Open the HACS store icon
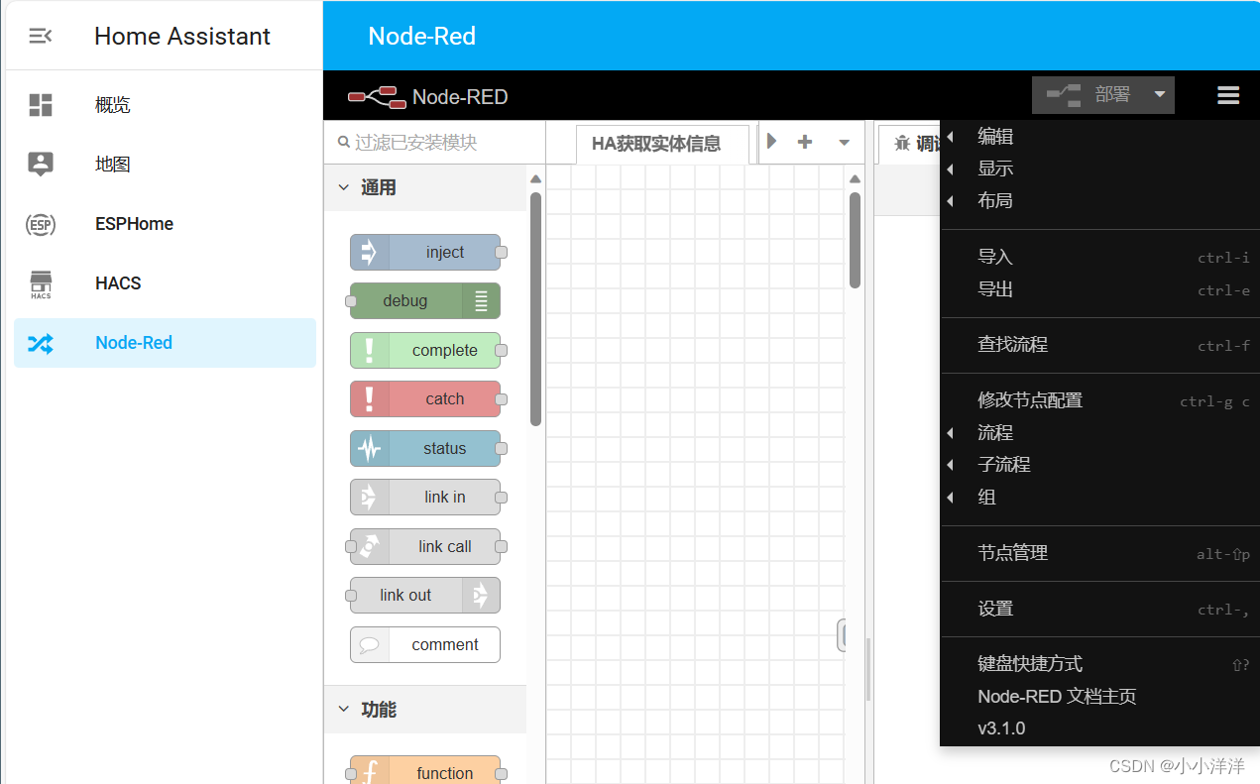The image size is (1260, 784). click(41, 283)
